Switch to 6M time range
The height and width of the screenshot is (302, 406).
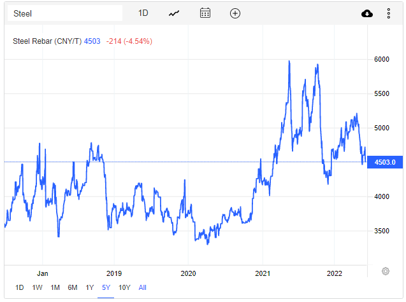73,287
